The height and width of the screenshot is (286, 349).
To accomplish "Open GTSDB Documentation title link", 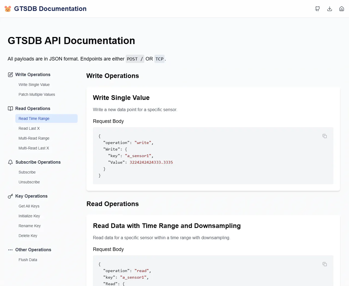I will click(50, 9).
